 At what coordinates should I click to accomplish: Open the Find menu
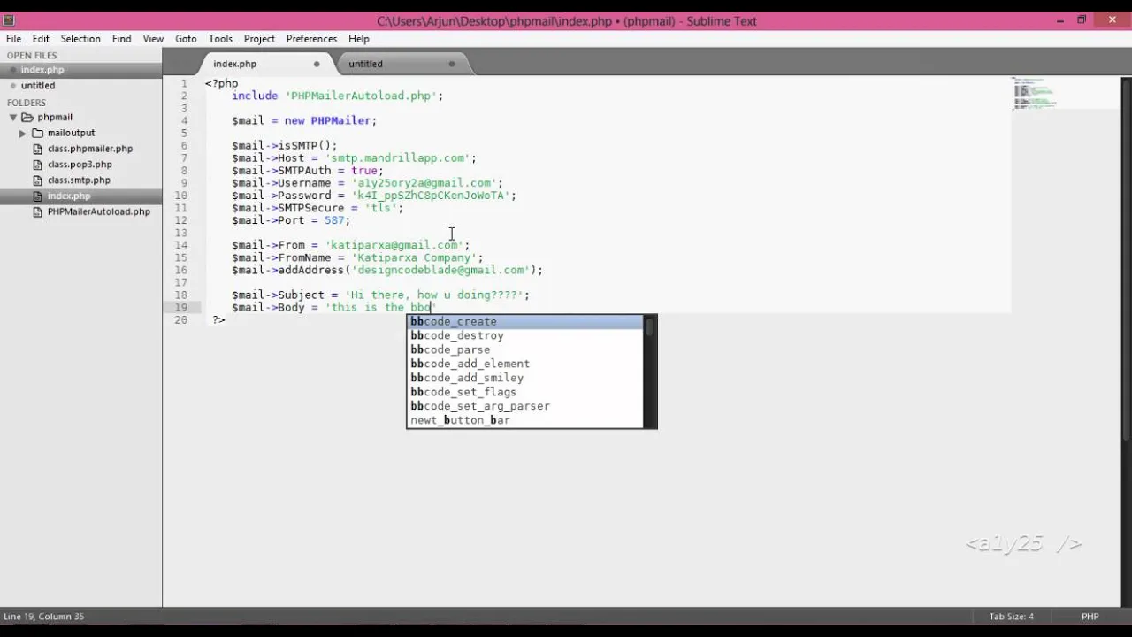coord(122,39)
